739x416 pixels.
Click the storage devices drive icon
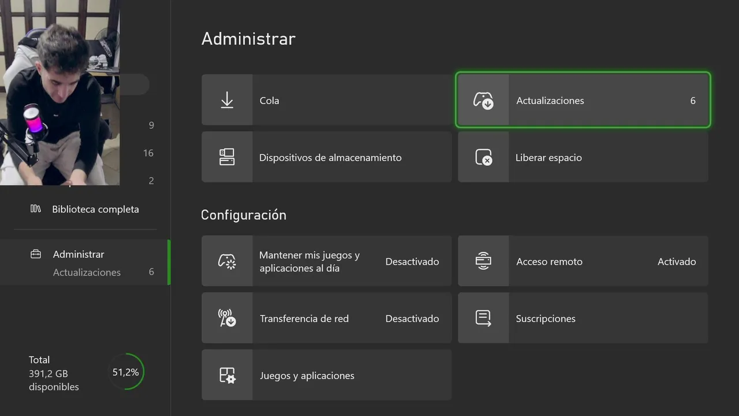coord(227,157)
